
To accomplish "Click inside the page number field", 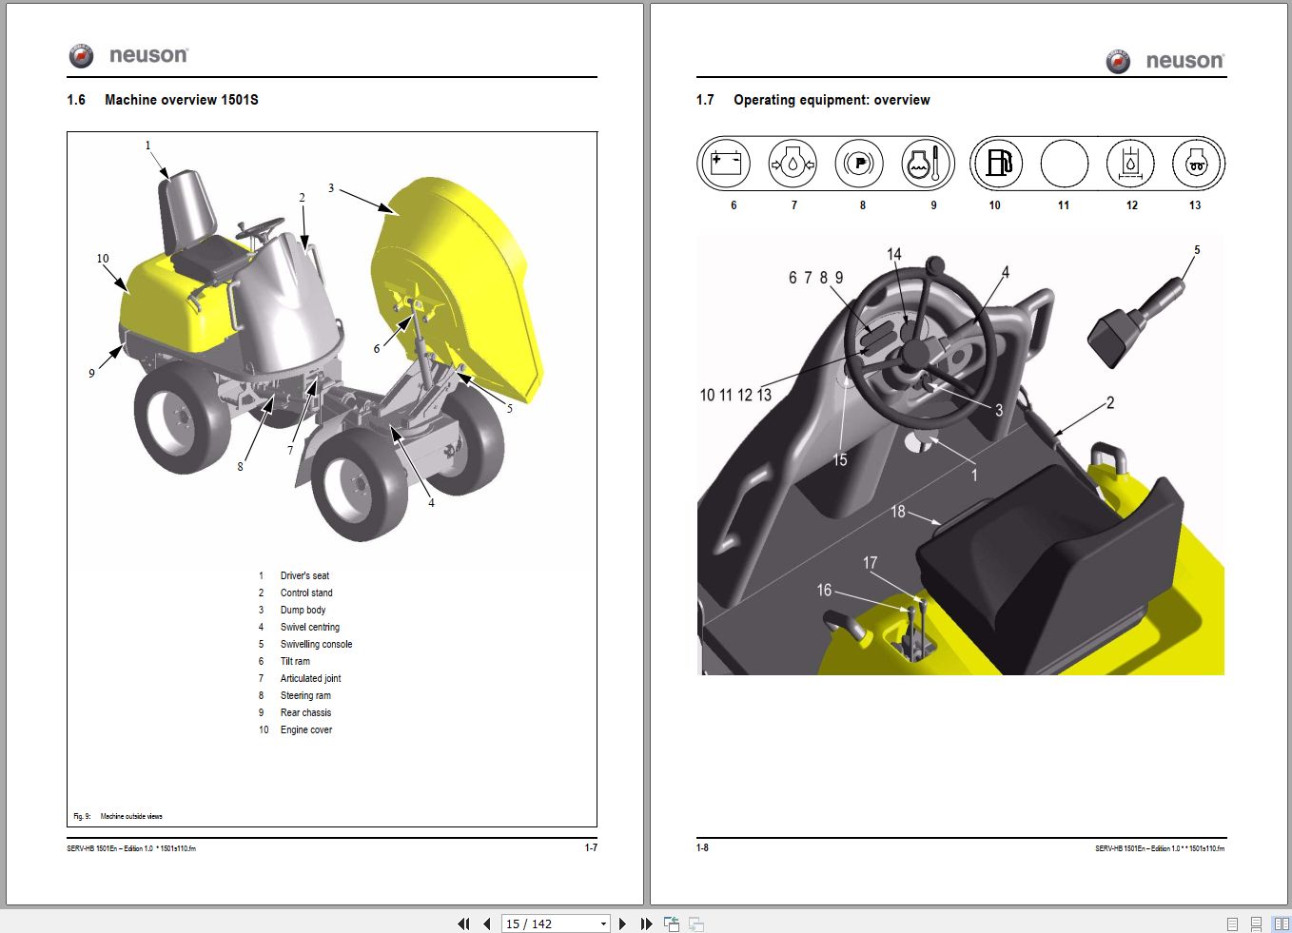I will tap(542, 923).
